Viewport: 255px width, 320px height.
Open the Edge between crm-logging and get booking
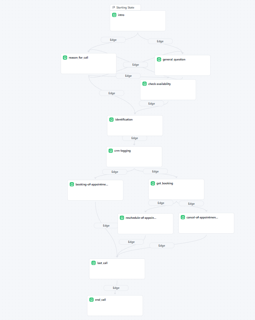pyautogui.click(x=155, y=171)
